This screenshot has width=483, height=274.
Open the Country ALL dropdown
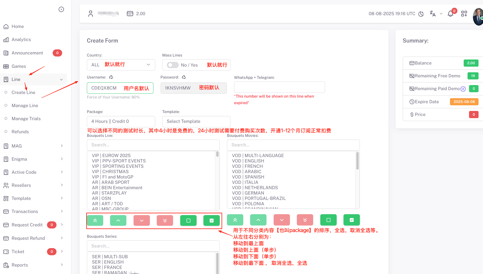tap(121, 65)
